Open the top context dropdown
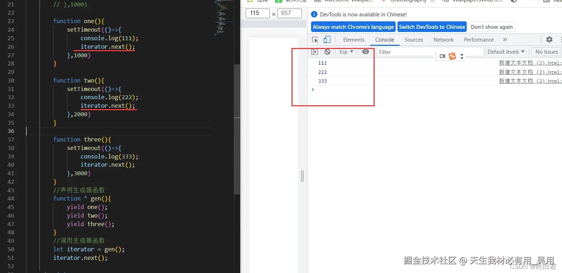Screen dimensions: 562x273 coord(346,52)
